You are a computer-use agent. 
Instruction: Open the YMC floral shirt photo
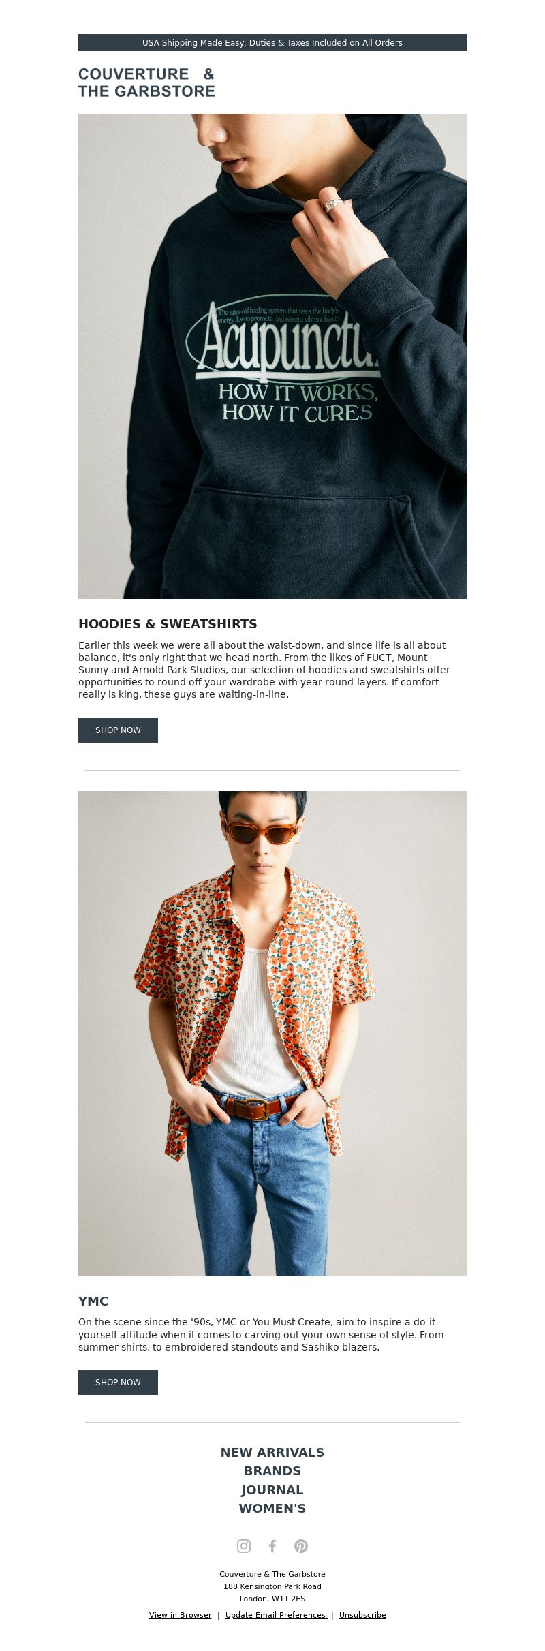click(x=272, y=1033)
